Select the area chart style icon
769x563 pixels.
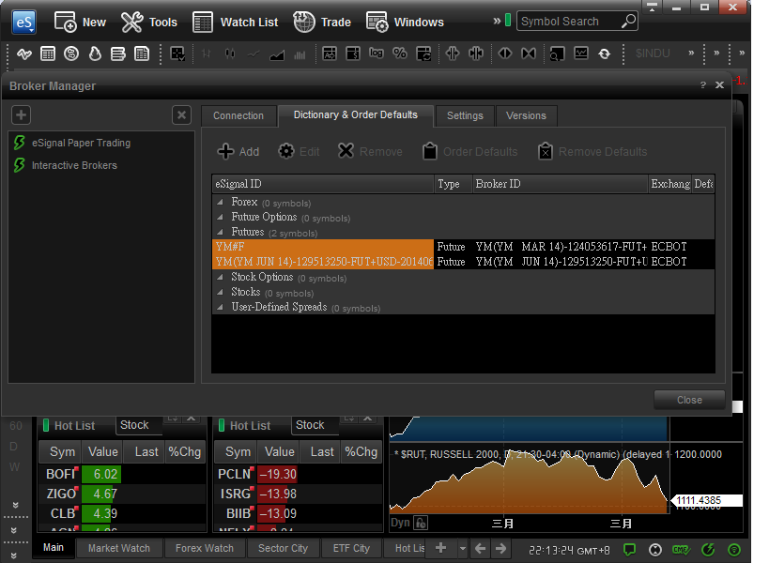point(277,54)
